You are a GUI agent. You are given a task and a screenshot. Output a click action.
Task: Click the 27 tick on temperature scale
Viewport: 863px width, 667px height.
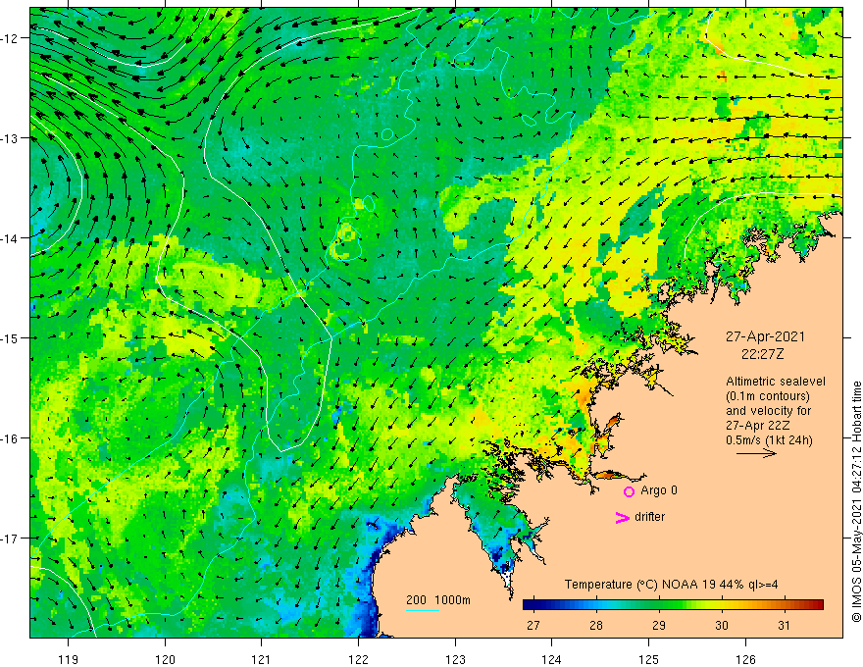pos(533,625)
